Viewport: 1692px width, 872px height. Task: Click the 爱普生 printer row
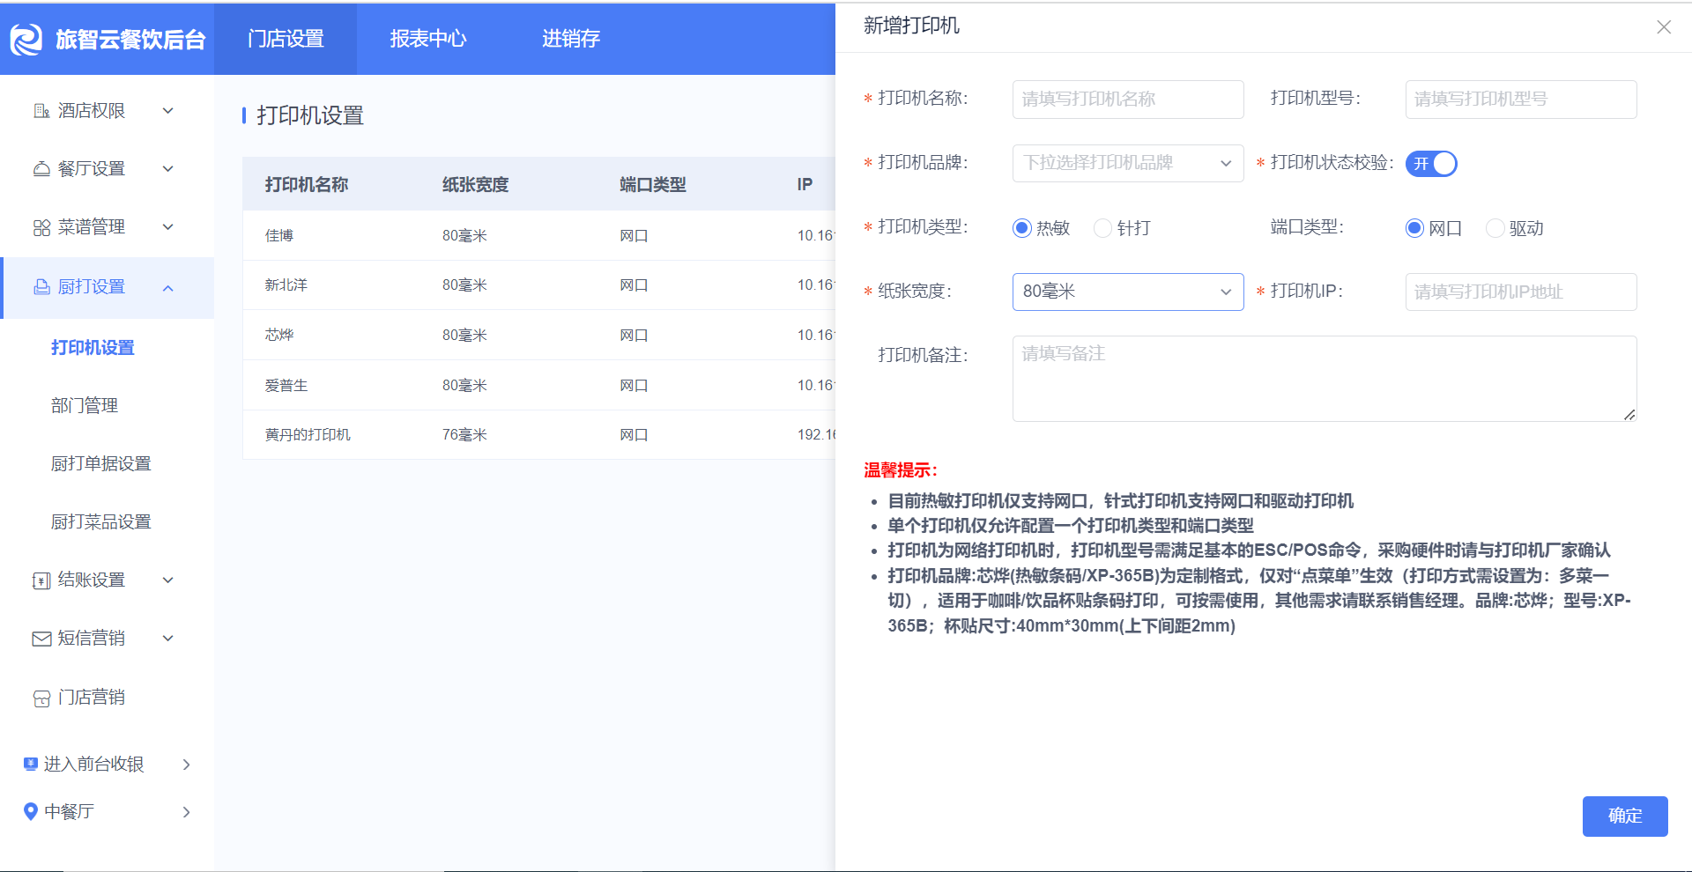tap(539, 386)
